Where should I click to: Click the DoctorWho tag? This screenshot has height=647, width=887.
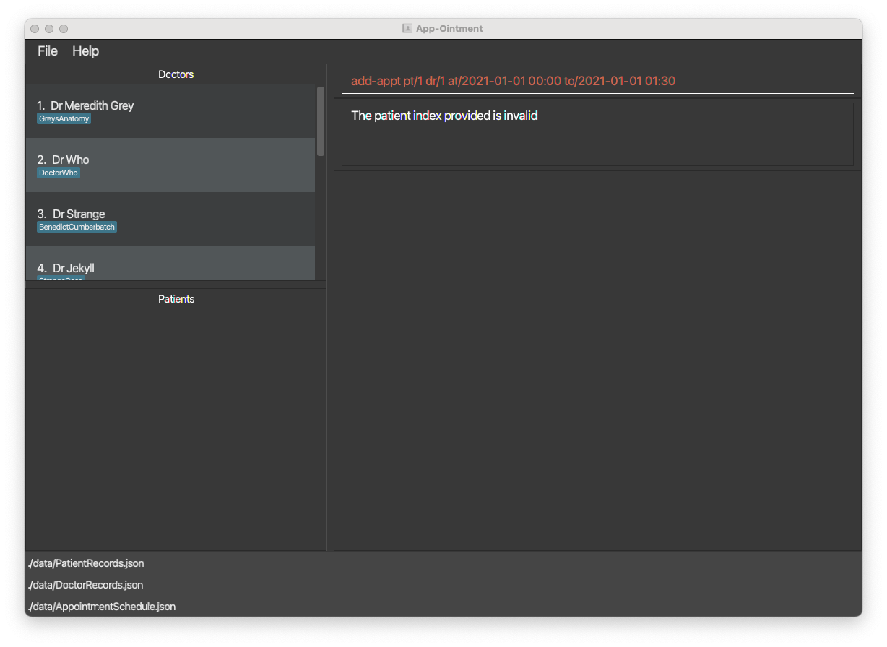coord(59,173)
